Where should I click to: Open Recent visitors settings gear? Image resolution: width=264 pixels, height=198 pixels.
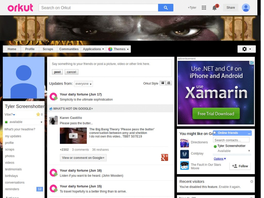pyautogui.click(x=252, y=181)
